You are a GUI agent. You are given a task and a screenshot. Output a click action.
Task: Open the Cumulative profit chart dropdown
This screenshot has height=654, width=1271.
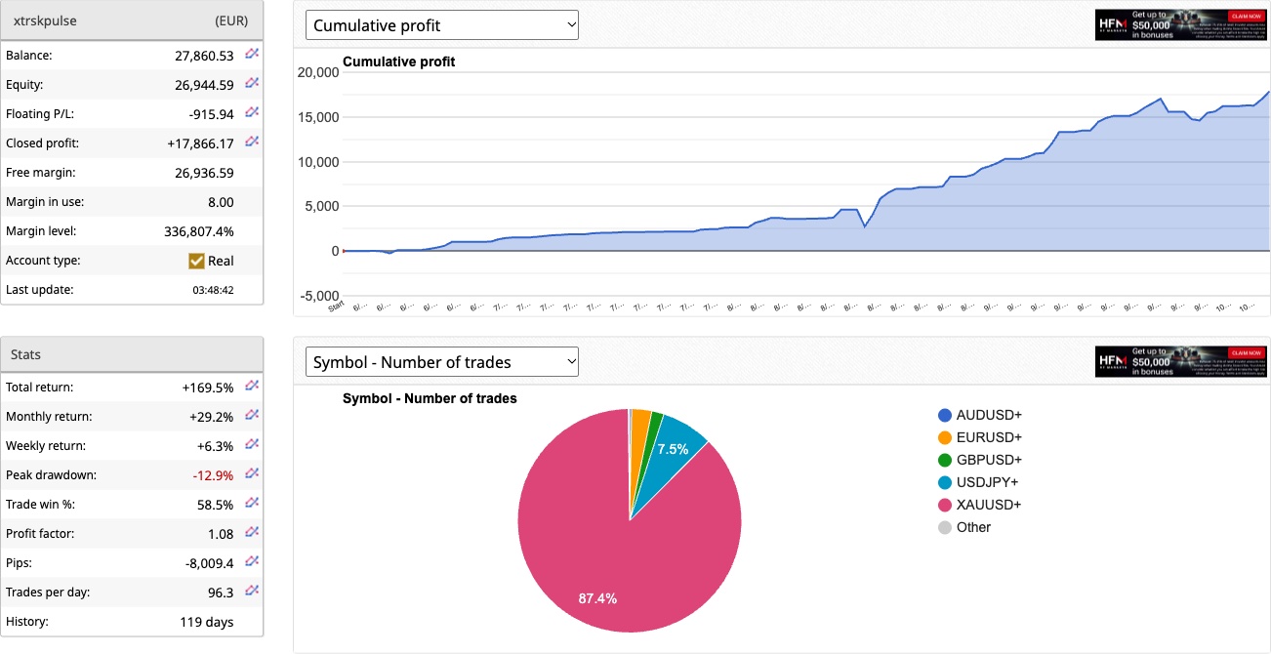(x=442, y=25)
